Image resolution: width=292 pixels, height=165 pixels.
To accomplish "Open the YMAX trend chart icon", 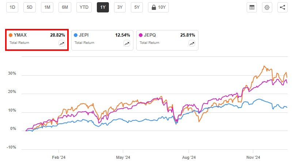I will pyautogui.click(x=62, y=44).
